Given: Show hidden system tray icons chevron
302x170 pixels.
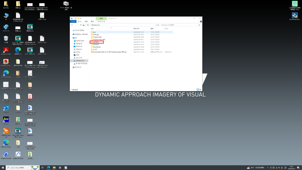Looking at the screenshot, I should pos(268,168).
